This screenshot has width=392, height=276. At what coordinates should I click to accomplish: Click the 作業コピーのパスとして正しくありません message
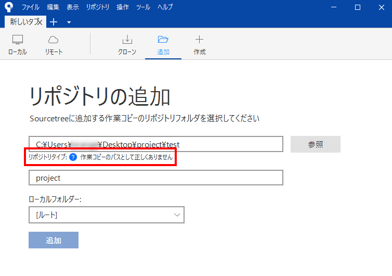tap(126, 157)
